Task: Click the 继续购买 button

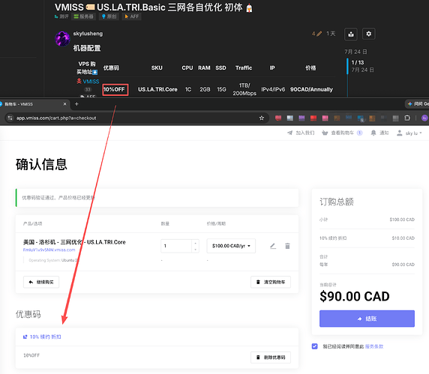Action: (x=41, y=282)
